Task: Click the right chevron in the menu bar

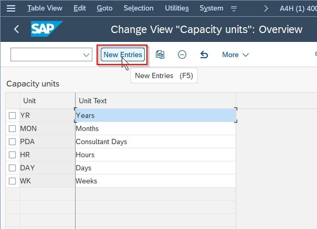Action: [x=266, y=8]
